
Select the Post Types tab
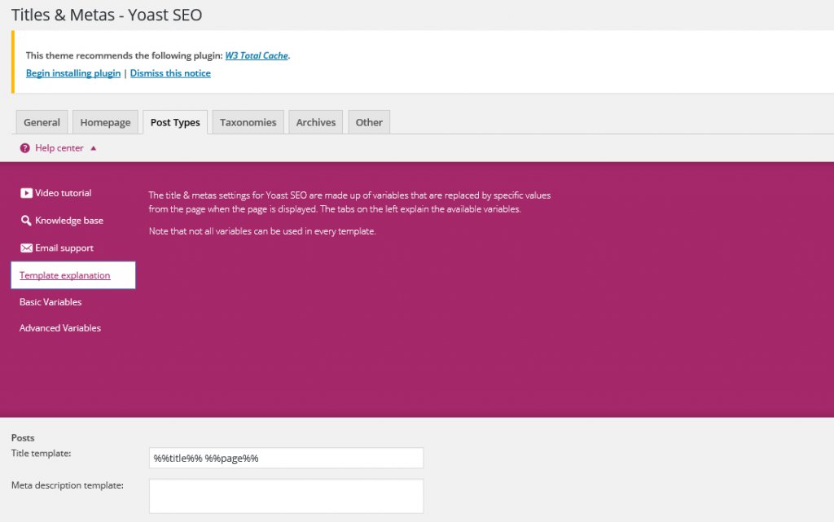175,122
